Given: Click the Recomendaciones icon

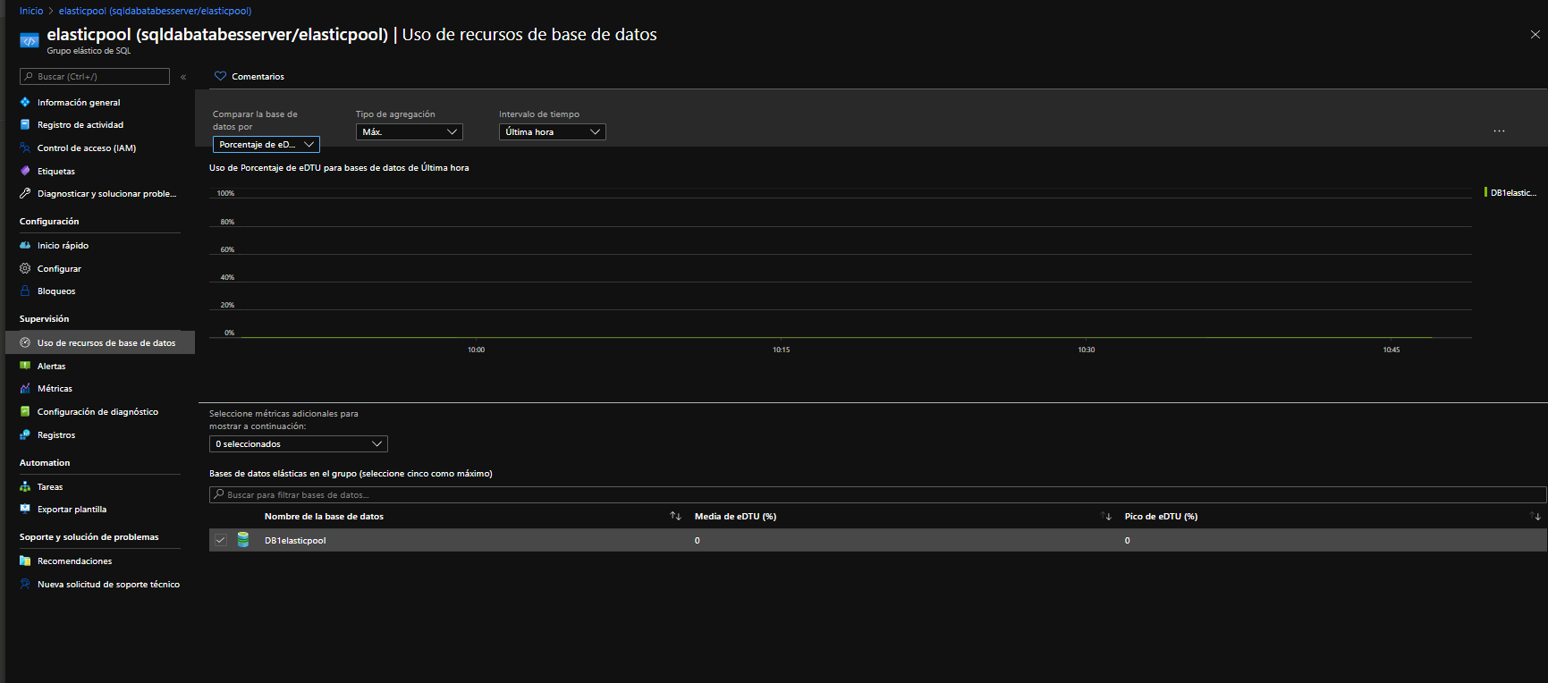Looking at the screenshot, I should coord(25,561).
